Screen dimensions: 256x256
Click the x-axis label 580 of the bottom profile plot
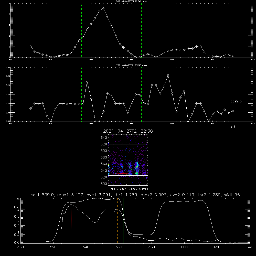pyautogui.click(x=152, y=247)
